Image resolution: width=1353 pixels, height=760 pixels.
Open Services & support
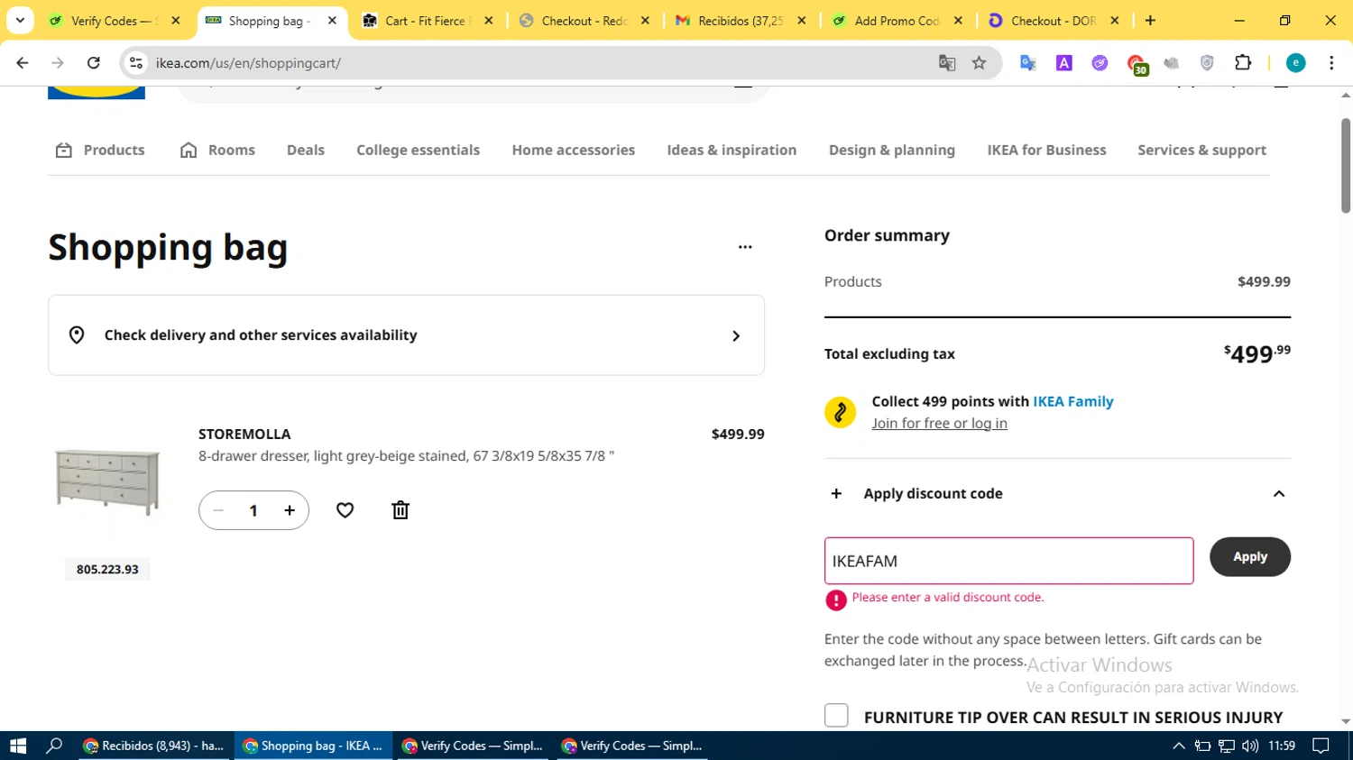[x=1201, y=150]
